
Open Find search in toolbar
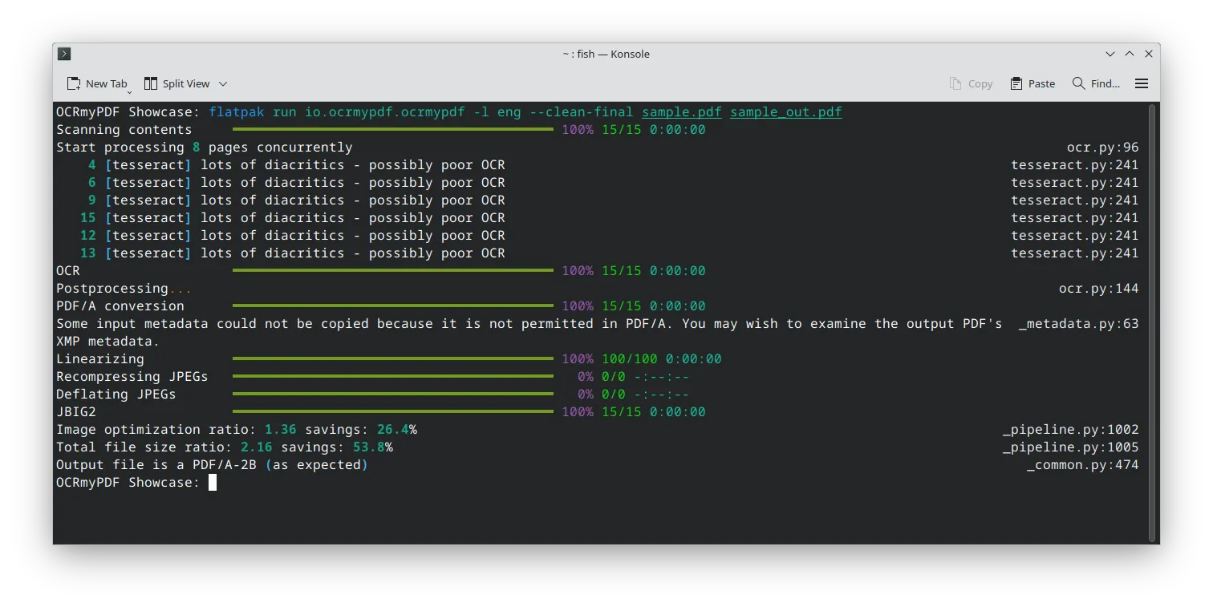click(1097, 83)
